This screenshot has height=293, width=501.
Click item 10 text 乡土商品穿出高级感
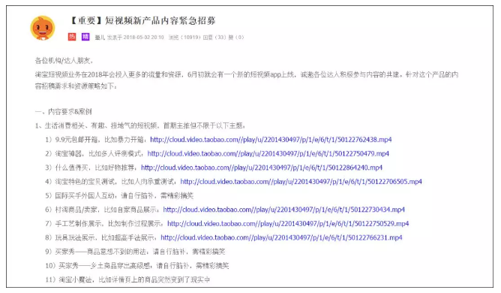click(x=121, y=266)
